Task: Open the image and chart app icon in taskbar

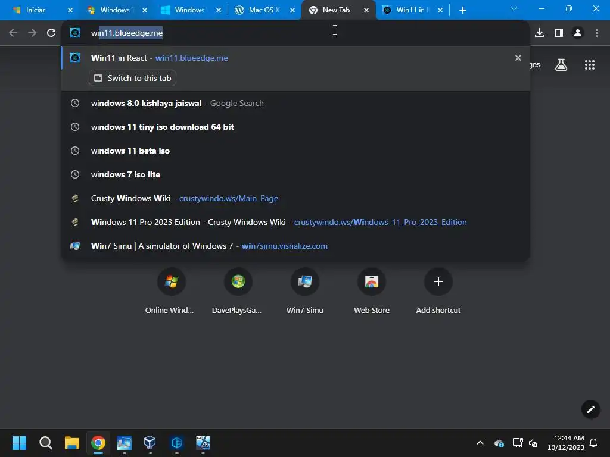Action: (x=203, y=443)
